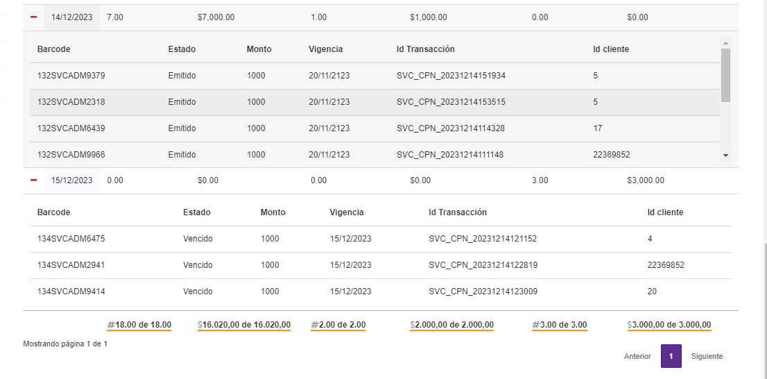Select barcode 132SVCADM9379 row
The width and height of the screenshot is (767, 379).
click(71, 76)
